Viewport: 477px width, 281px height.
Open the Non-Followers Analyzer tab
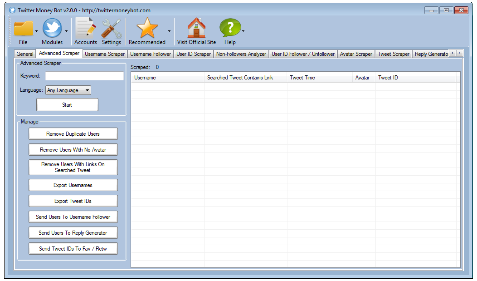coord(241,54)
